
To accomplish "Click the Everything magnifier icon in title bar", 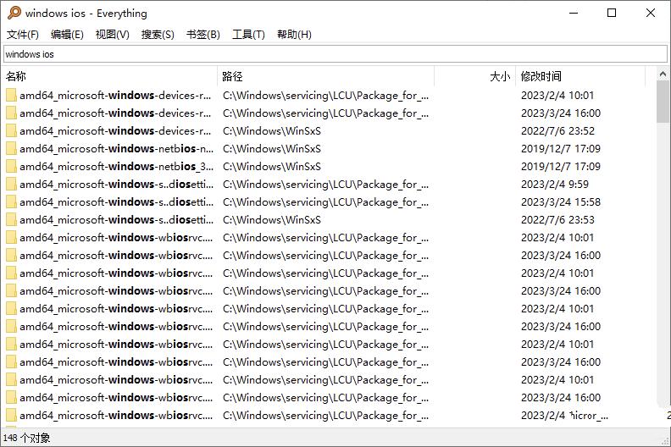I will click(x=14, y=13).
